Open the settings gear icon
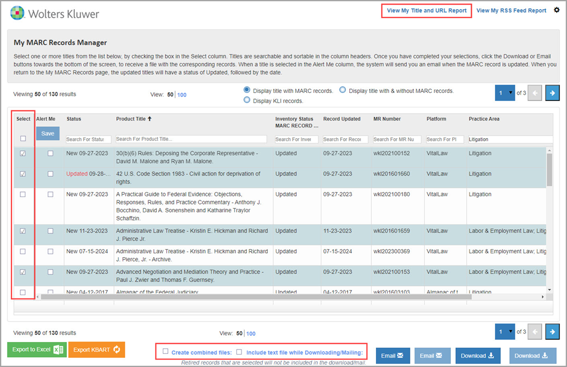The width and height of the screenshot is (567, 367). [557, 10]
